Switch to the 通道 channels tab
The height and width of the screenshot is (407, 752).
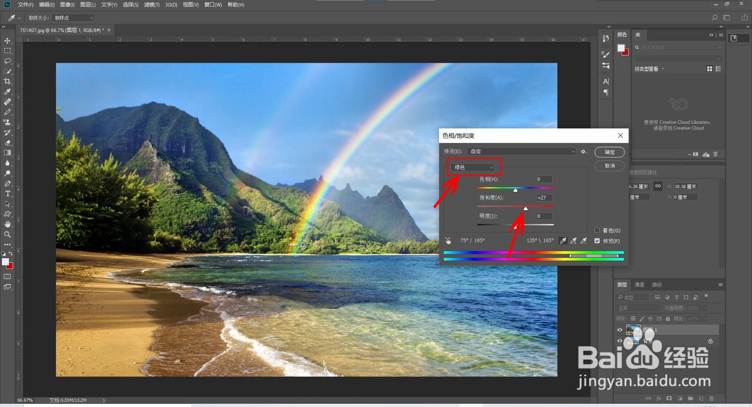point(639,285)
